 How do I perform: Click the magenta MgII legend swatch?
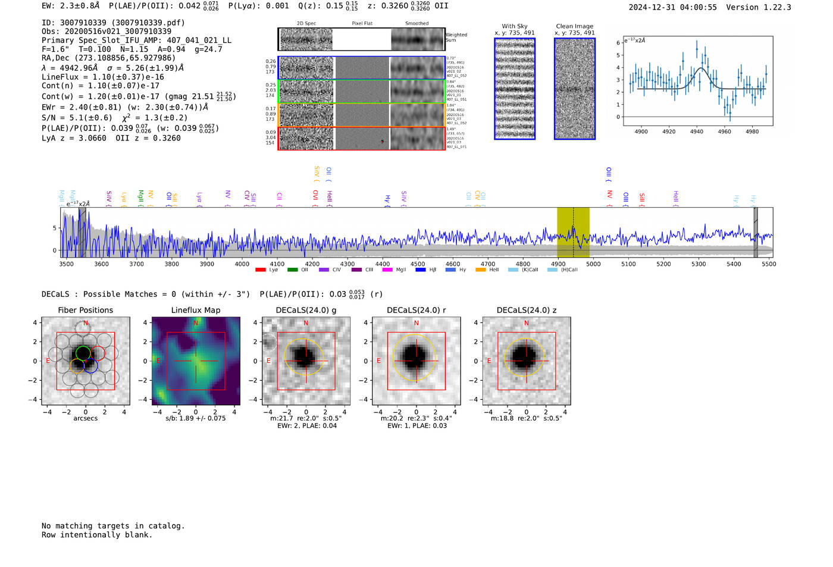point(387,270)
